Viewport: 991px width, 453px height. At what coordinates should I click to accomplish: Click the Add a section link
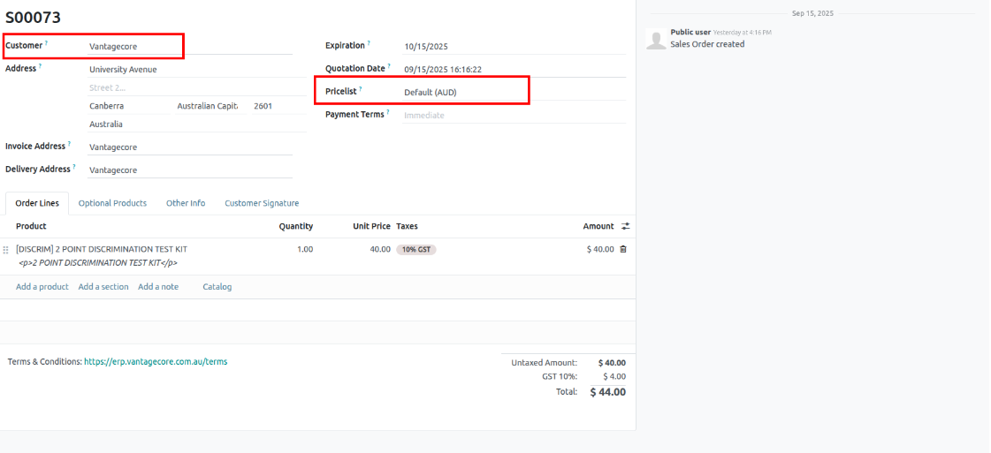pos(103,287)
